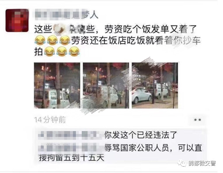Tap the first commenter's blurred name
This screenshot has width=223, height=173.
point(70,135)
